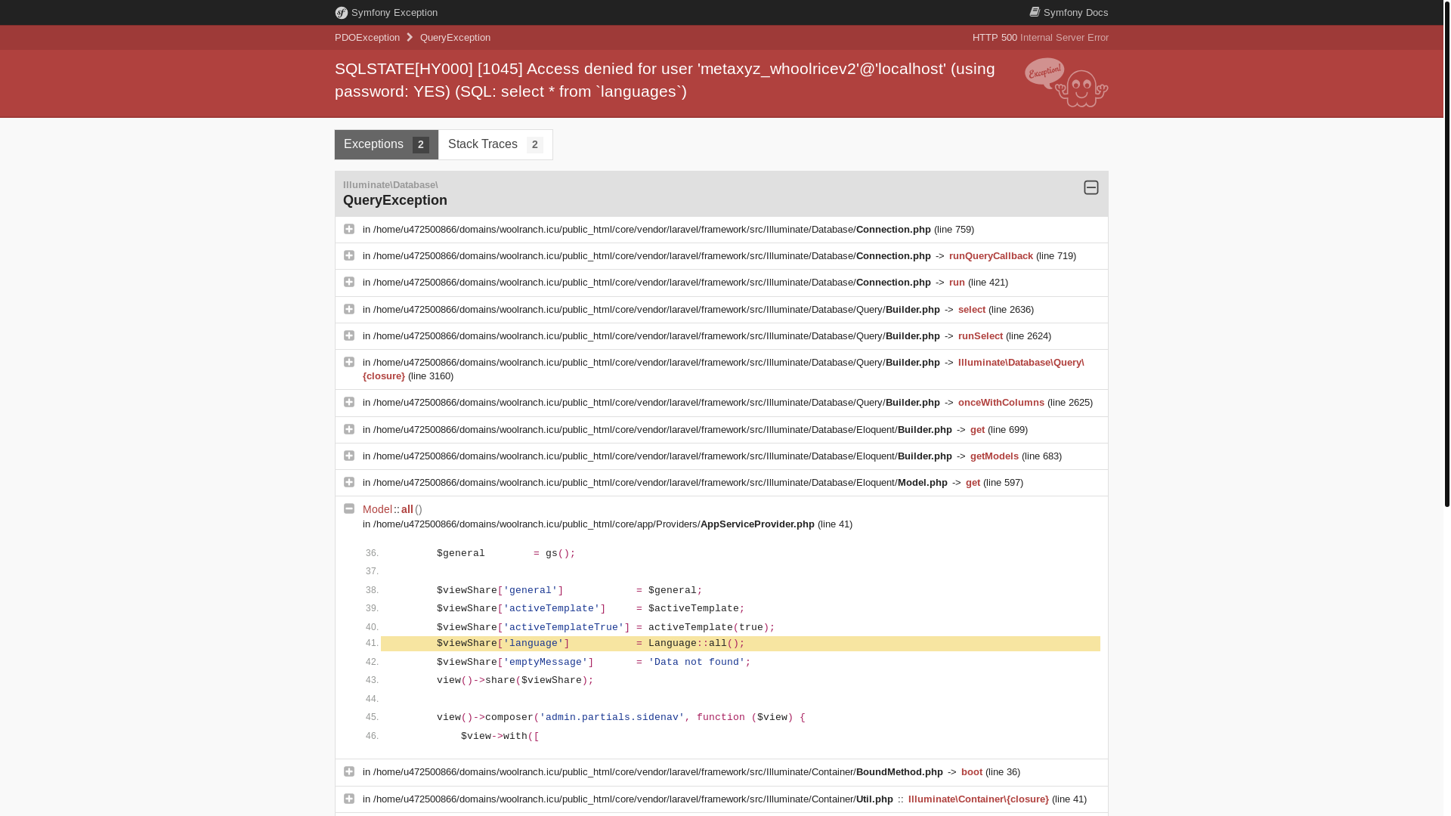Screen dimensions: 1451x816
Task: Click the Exceptions tab count badge
Action: click(421, 144)
